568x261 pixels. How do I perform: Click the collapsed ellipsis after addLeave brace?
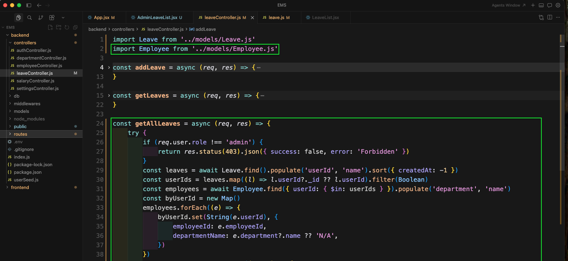pos(259,67)
